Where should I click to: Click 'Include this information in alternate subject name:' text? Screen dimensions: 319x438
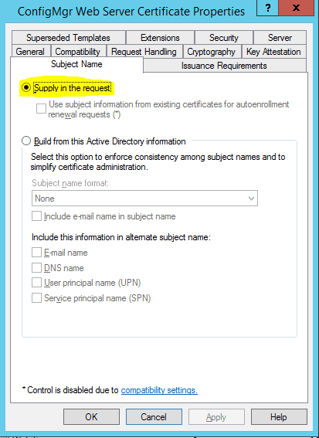(x=121, y=237)
